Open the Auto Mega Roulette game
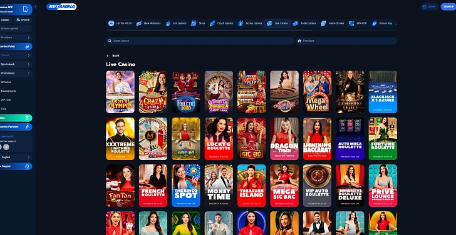The width and height of the screenshot is (456, 235). 350,139
